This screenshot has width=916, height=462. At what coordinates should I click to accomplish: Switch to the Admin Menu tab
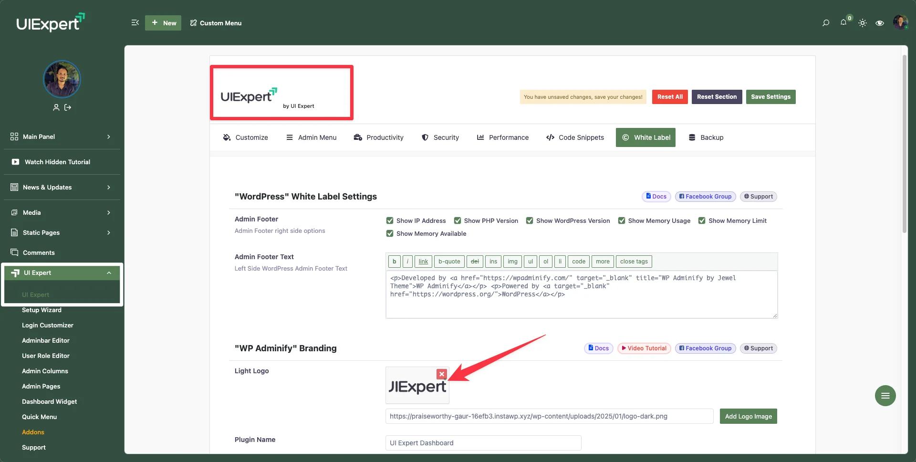click(x=311, y=137)
